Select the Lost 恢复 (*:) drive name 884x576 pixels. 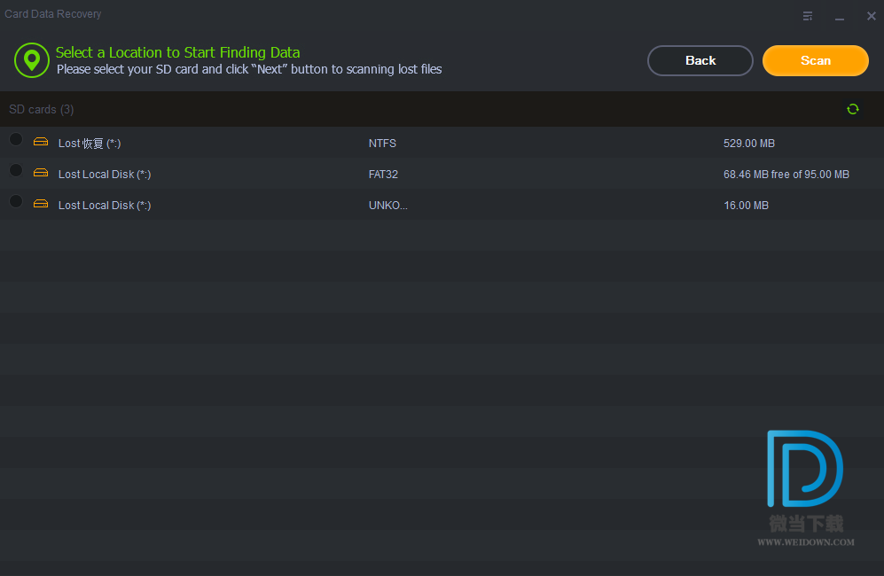tap(90, 144)
